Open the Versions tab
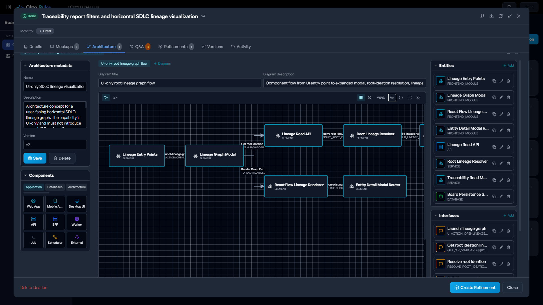Viewport: 543px width, 305px height. coord(212,47)
